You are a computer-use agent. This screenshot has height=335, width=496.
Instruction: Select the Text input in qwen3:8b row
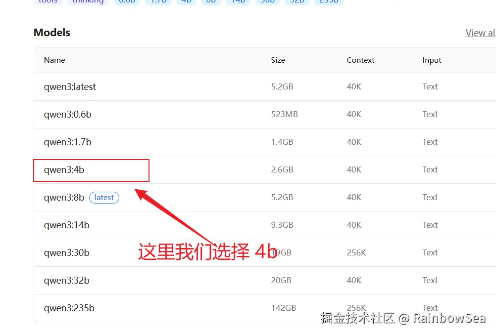430,198
